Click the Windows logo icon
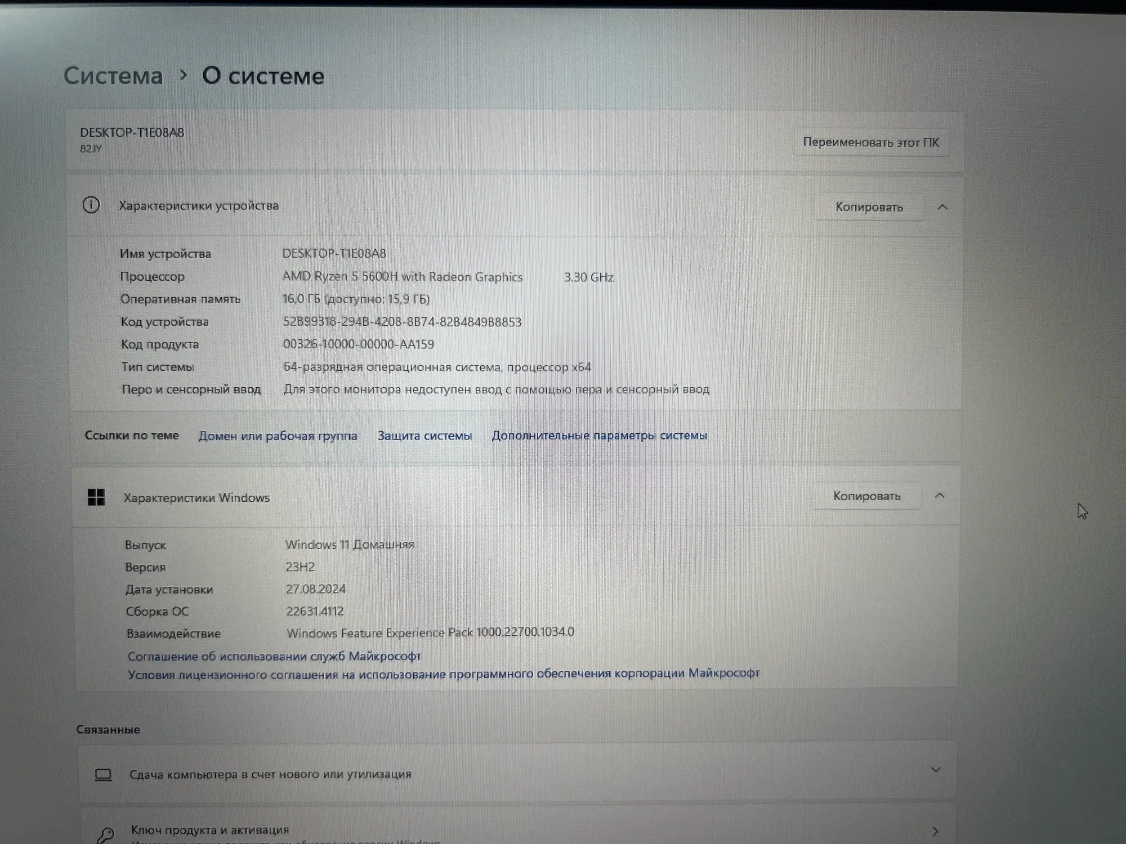1126x844 pixels. 96,497
